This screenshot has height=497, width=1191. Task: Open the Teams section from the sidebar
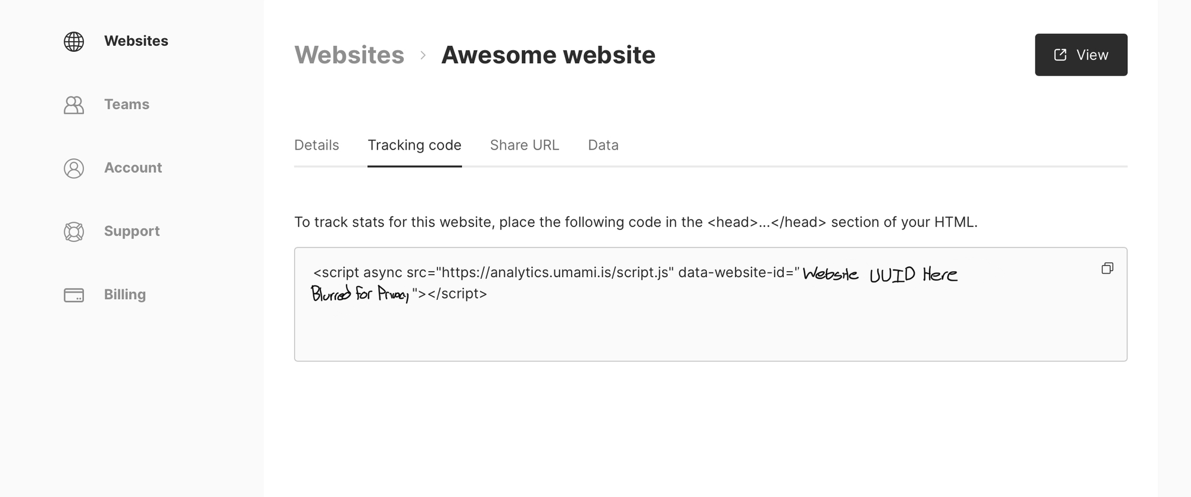tap(126, 104)
